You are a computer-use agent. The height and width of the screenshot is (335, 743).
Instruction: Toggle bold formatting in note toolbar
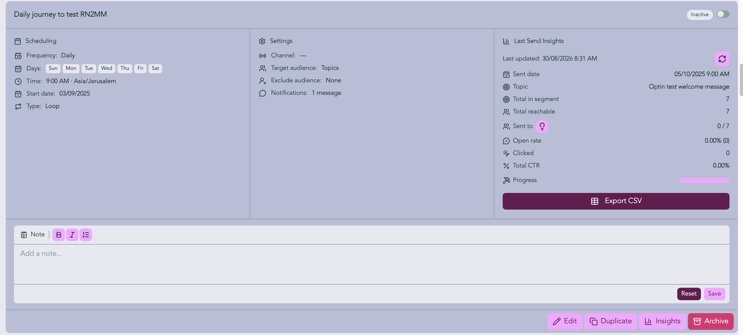pos(58,235)
